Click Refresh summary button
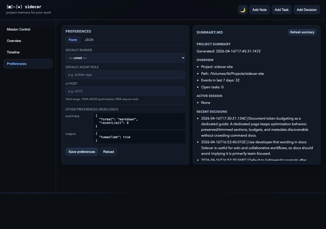Screen dimensions: 326x229 pyautogui.click(x=302, y=32)
